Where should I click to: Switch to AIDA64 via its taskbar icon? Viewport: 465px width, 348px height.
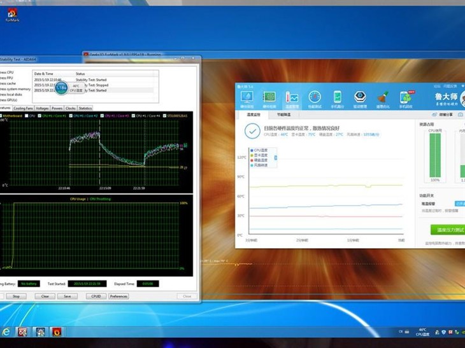click(22, 332)
